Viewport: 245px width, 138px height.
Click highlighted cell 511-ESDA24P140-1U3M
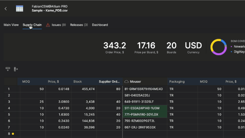point(145,108)
